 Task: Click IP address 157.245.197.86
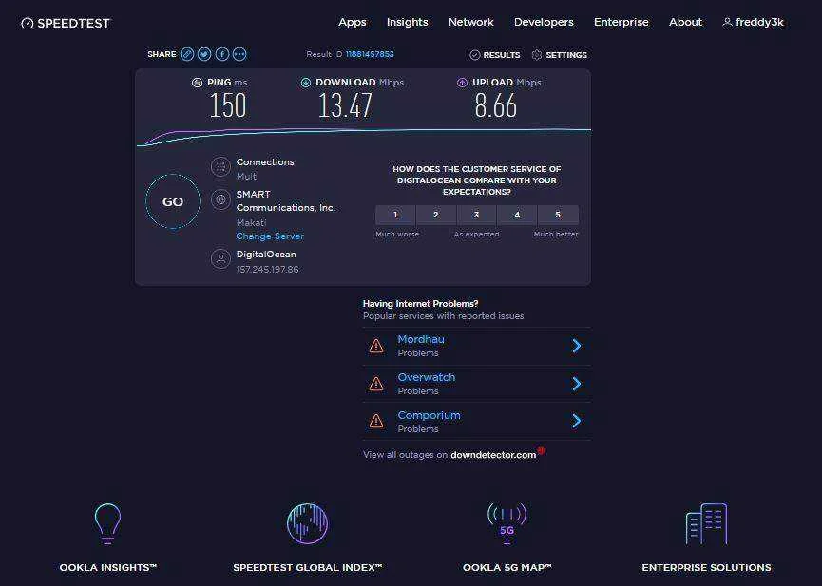coord(267,270)
